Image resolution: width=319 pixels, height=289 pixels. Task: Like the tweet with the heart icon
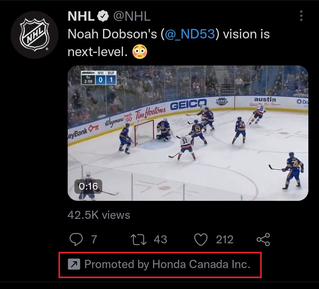click(201, 239)
